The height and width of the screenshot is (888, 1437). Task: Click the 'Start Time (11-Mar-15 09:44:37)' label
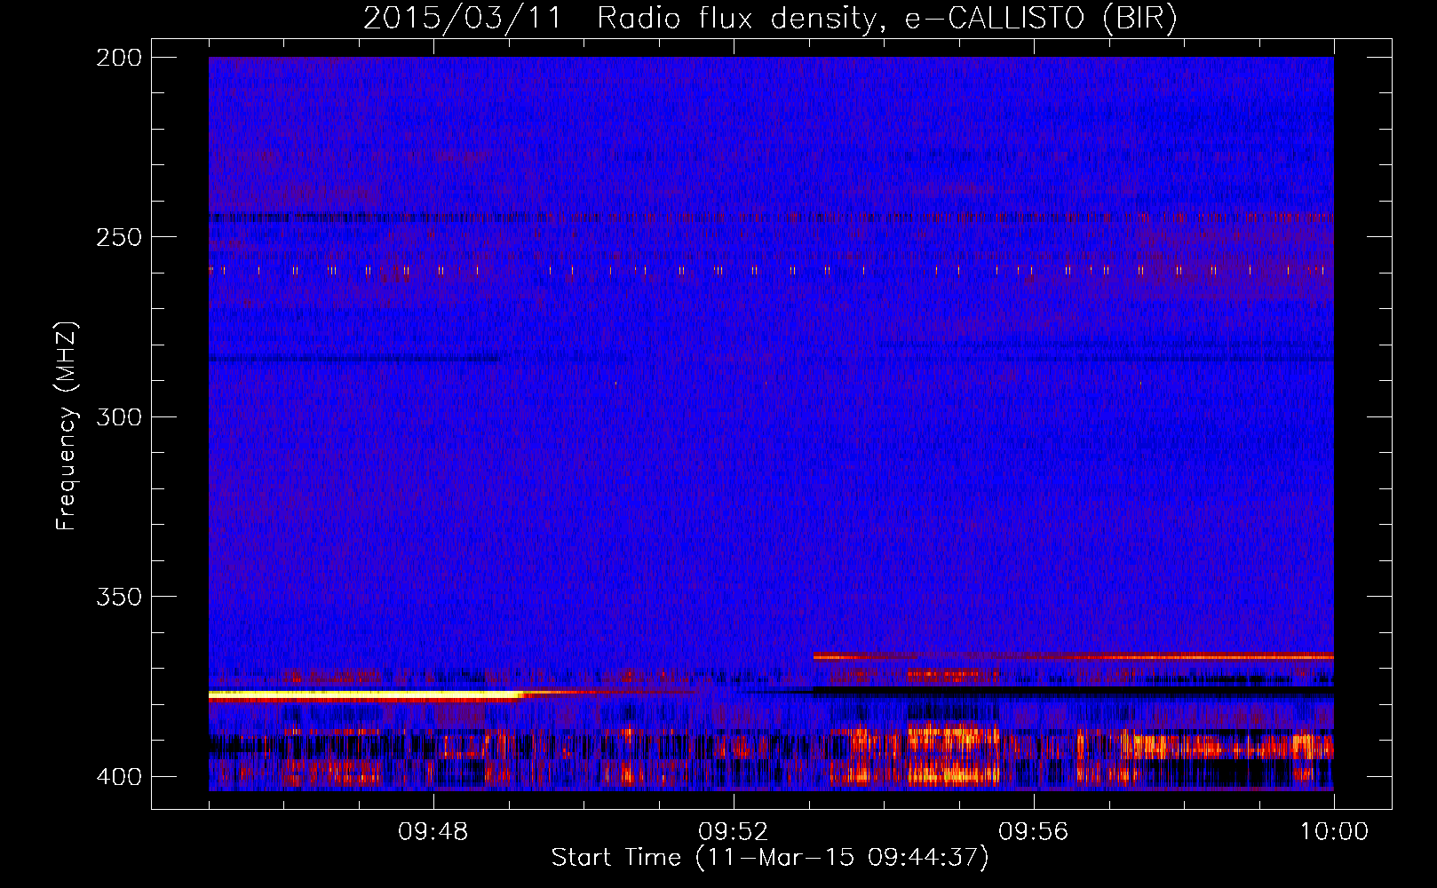[x=770, y=857]
